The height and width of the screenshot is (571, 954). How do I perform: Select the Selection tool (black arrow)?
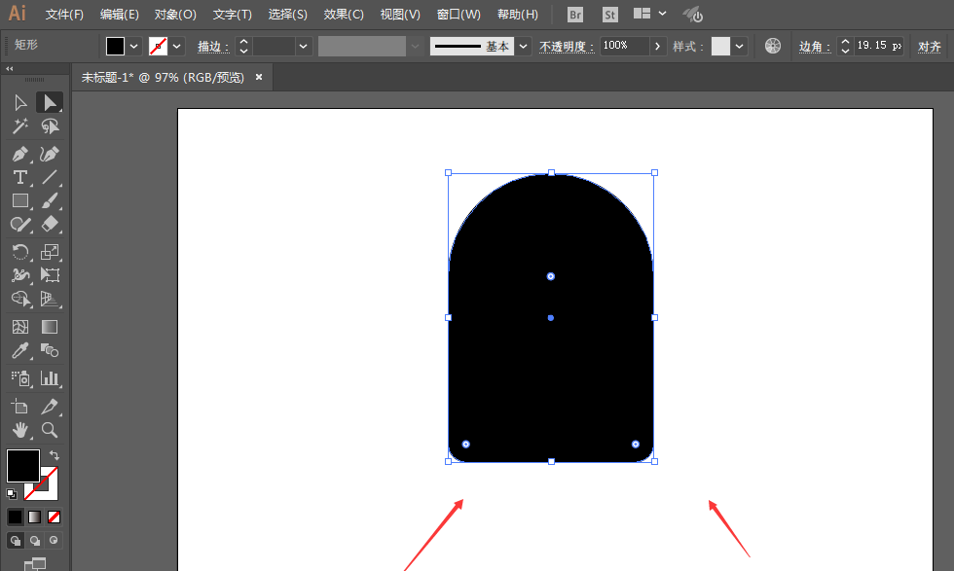[x=20, y=102]
